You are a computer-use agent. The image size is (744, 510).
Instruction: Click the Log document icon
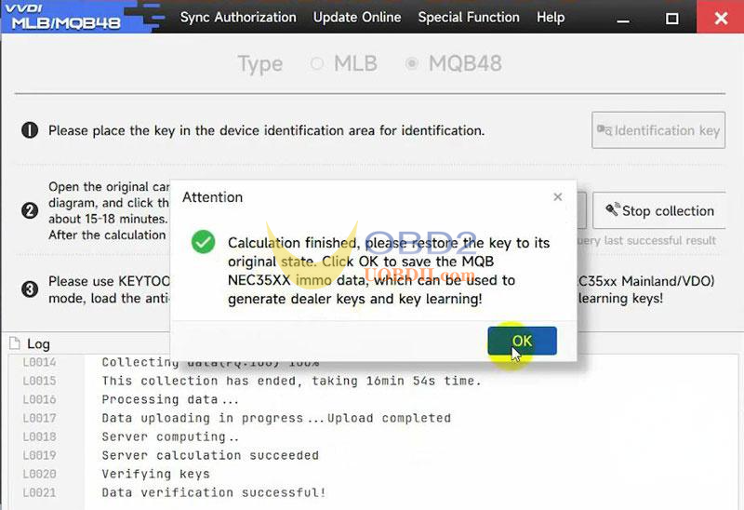point(15,343)
